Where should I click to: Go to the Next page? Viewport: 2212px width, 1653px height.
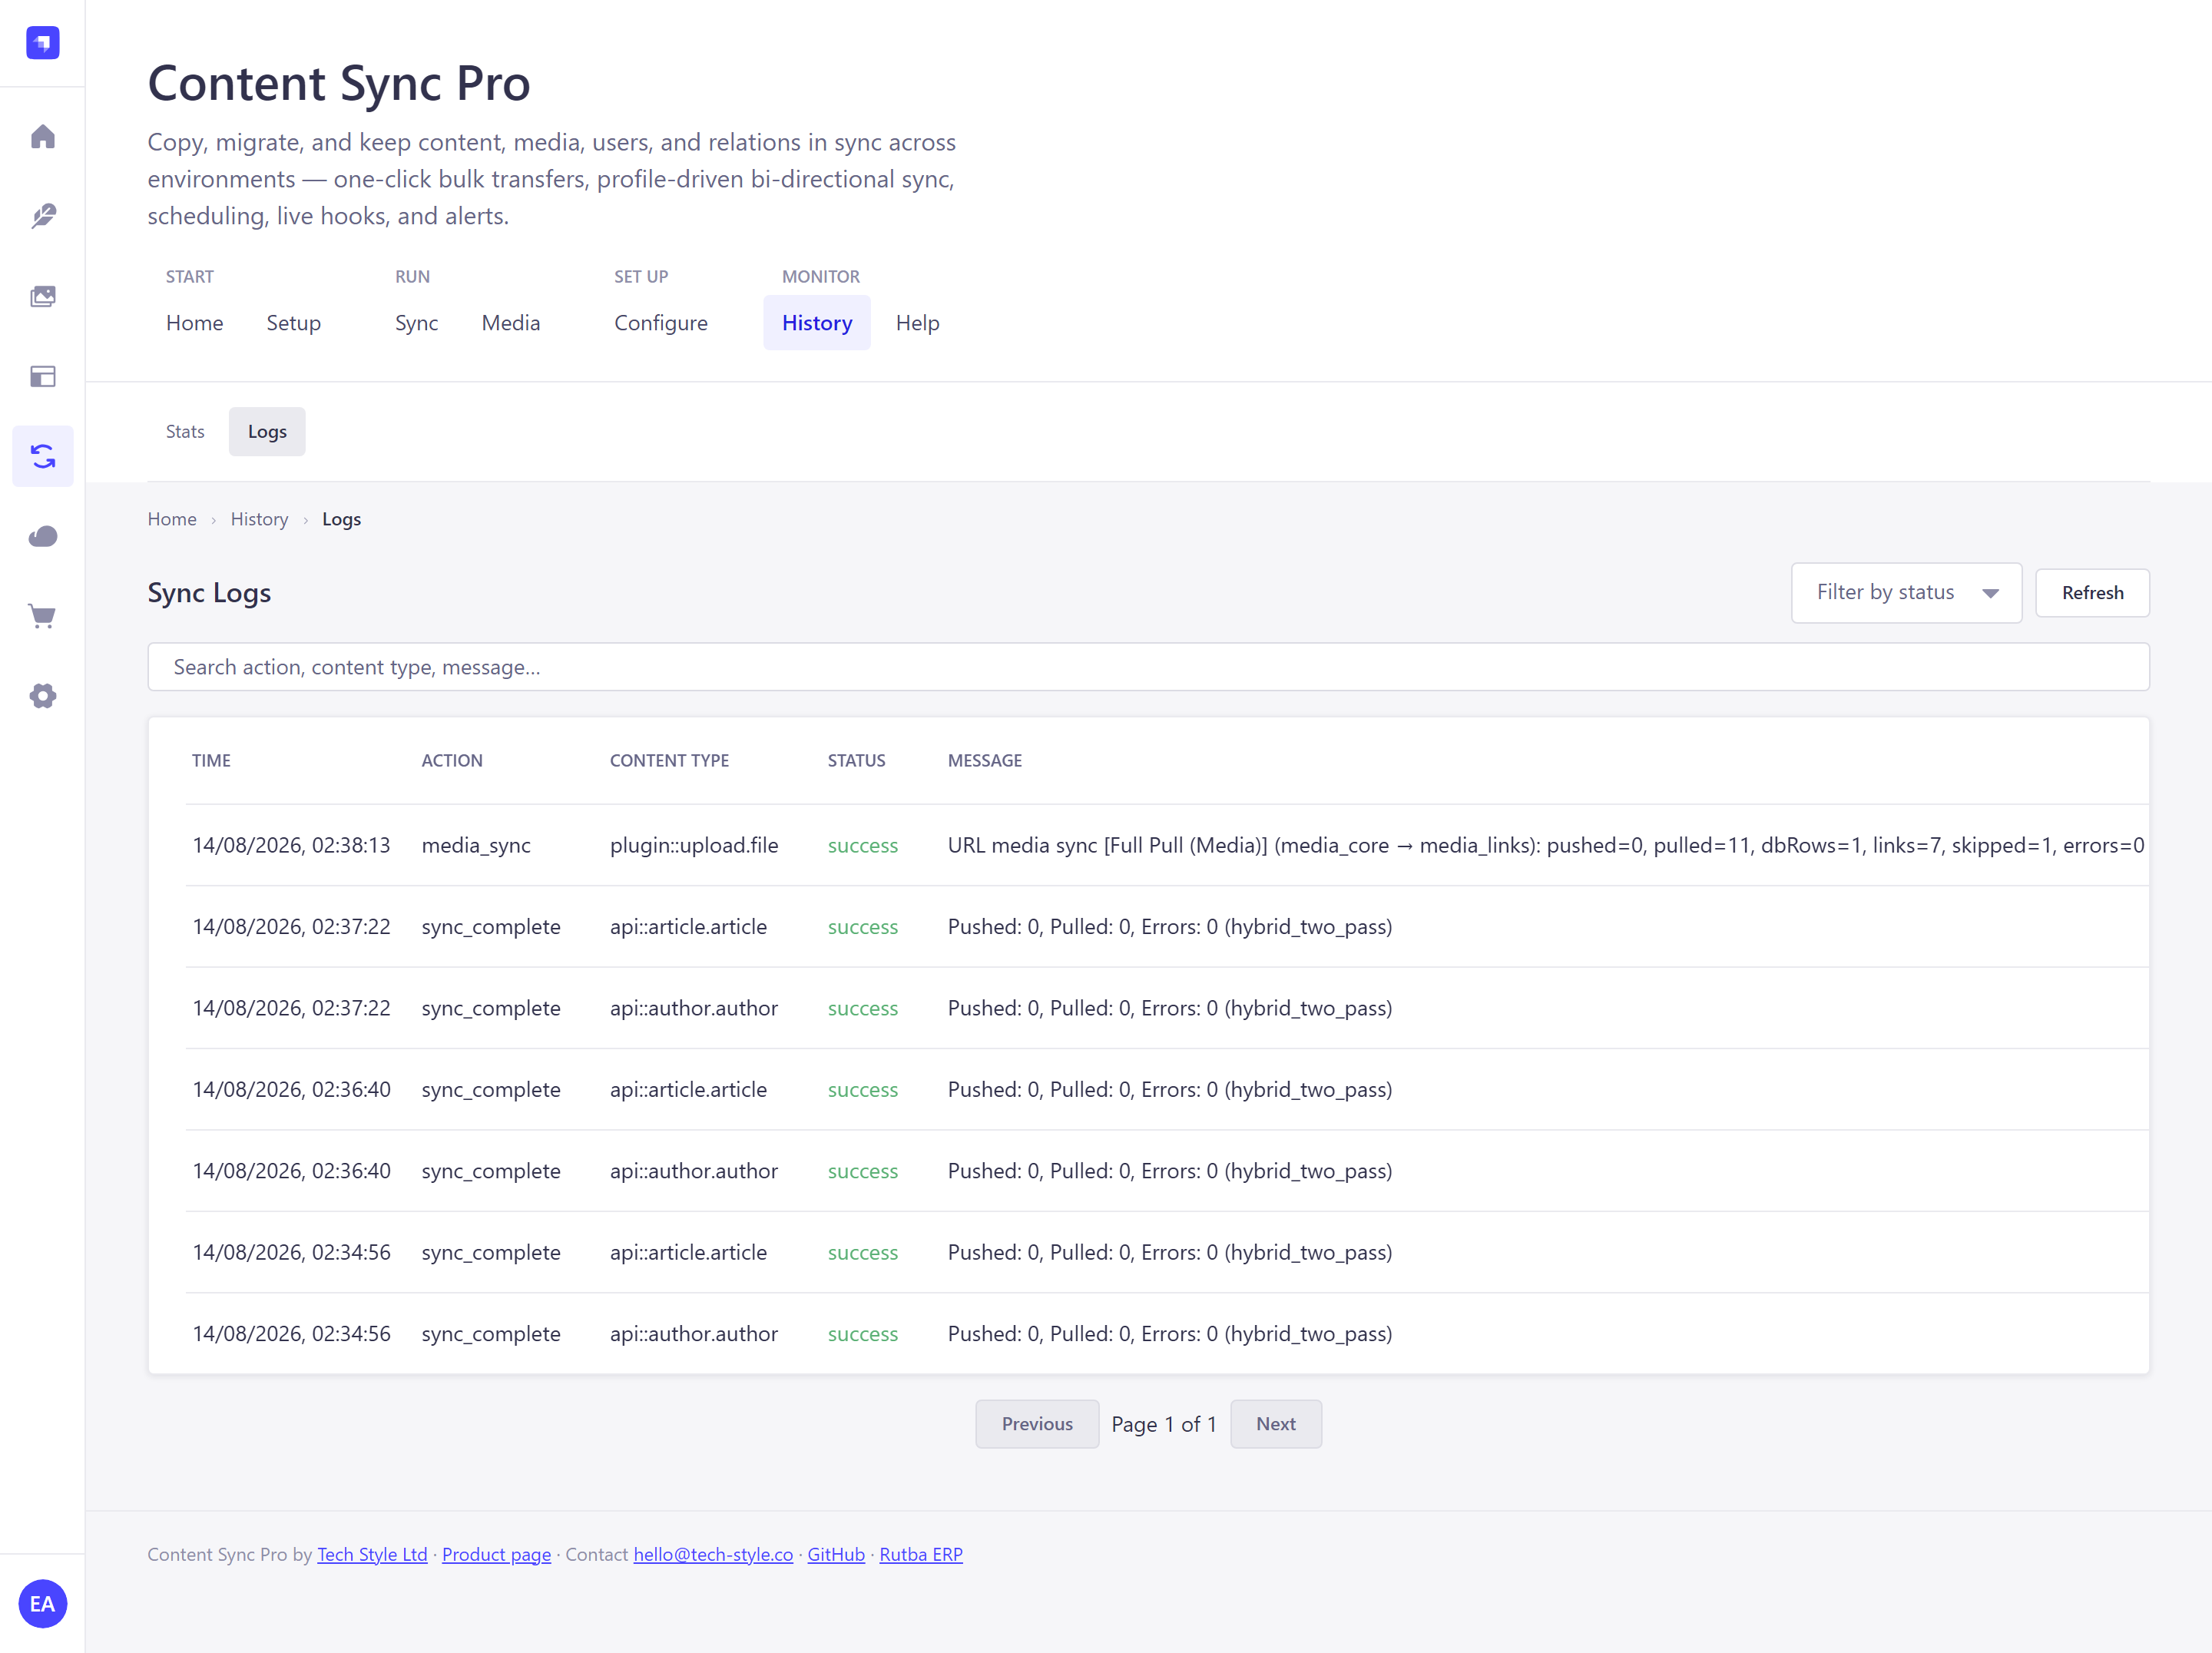pos(1276,1424)
